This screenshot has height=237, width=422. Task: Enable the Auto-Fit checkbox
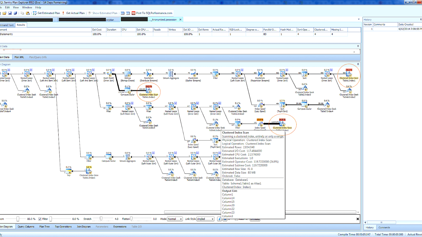237,219
